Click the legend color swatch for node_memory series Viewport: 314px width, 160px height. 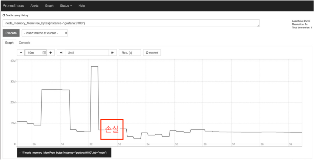[23, 152]
